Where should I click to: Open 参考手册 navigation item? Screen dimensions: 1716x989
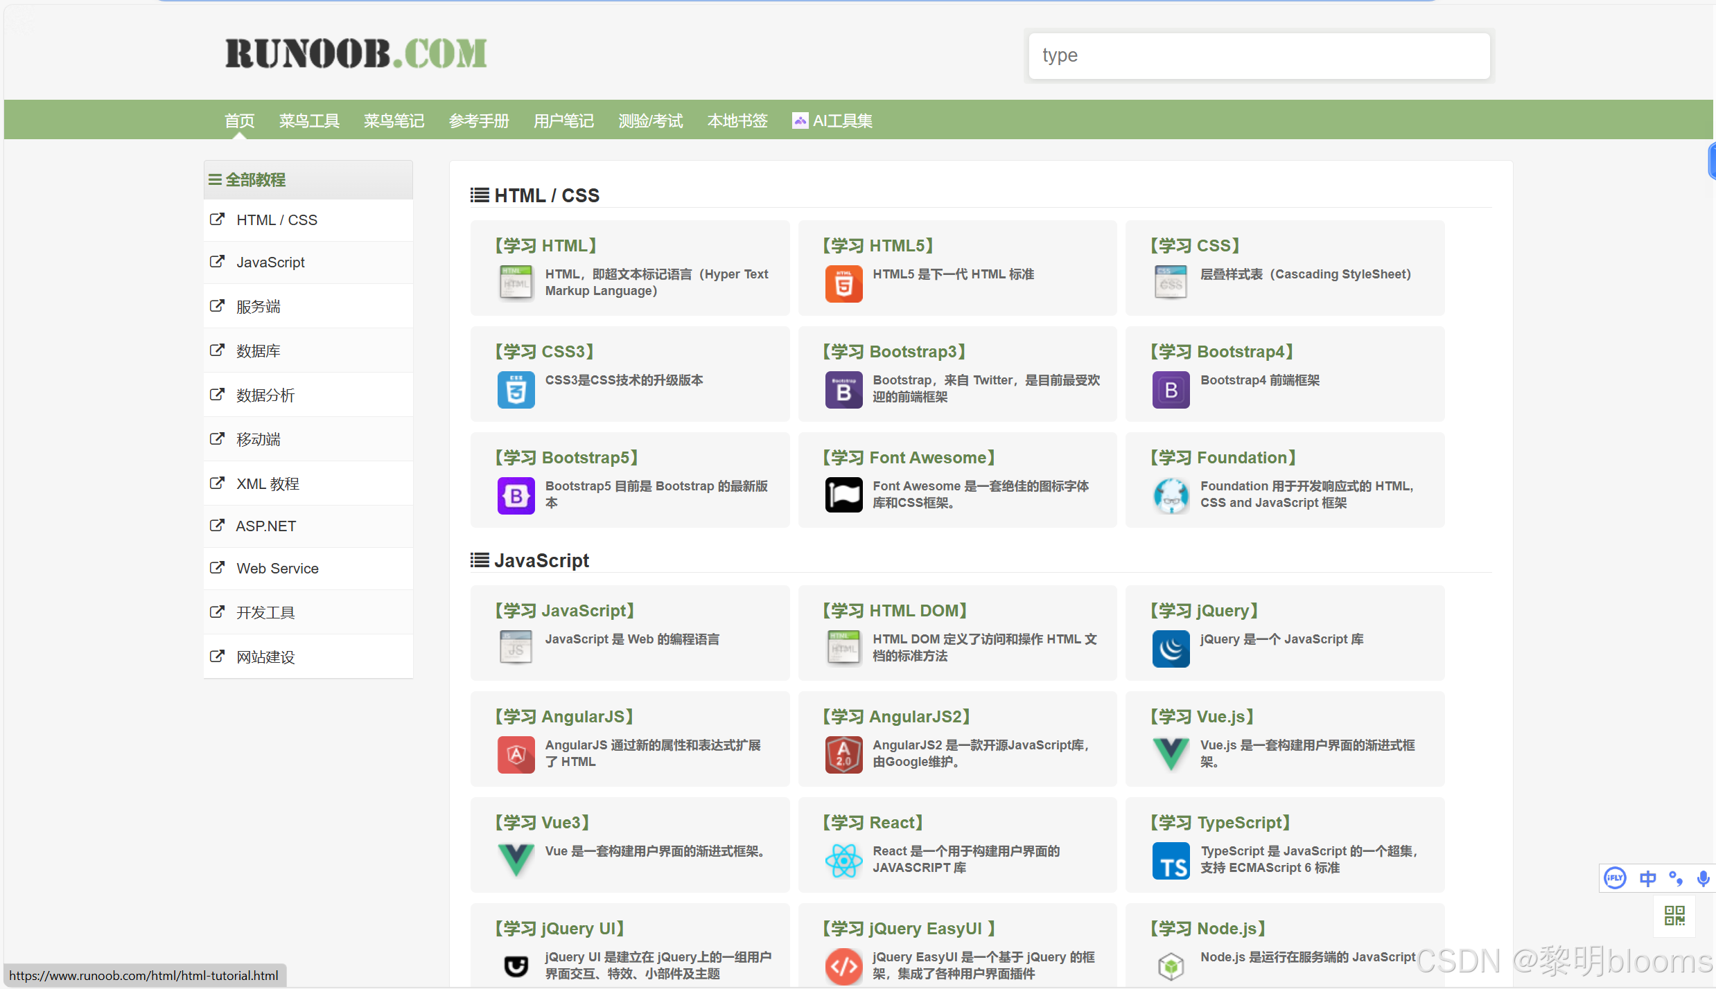pos(479,121)
